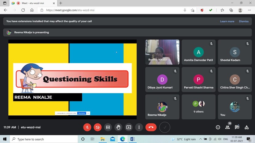
Task: Click the Learn more link
Action: [x=227, y=21]
